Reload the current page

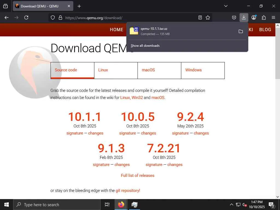(26, 17)
